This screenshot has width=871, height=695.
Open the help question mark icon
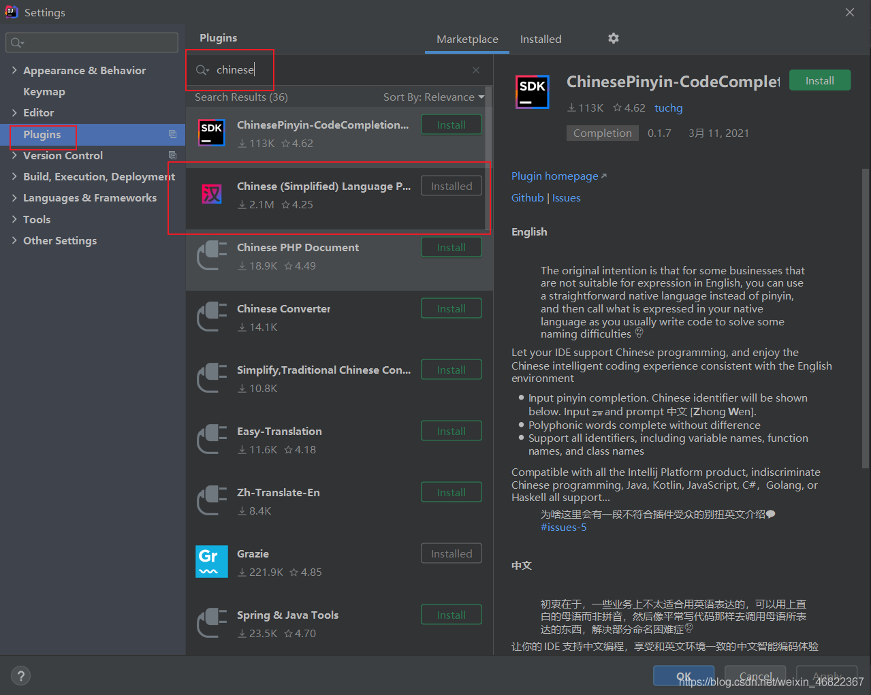[x=21, y=676]
